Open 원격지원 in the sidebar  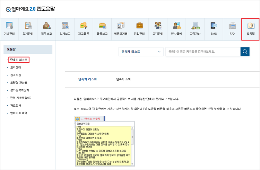[x=16, y=75]
